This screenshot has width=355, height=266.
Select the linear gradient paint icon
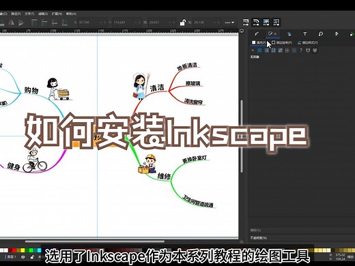point(266,50)
